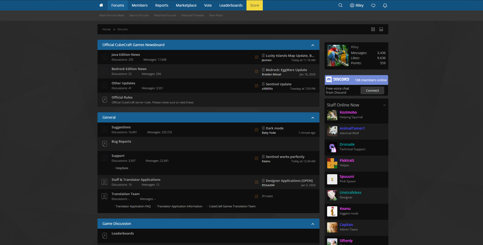Open RSS feed for Staff & Translator Applications
483x245 pixels.
(256, 182)
